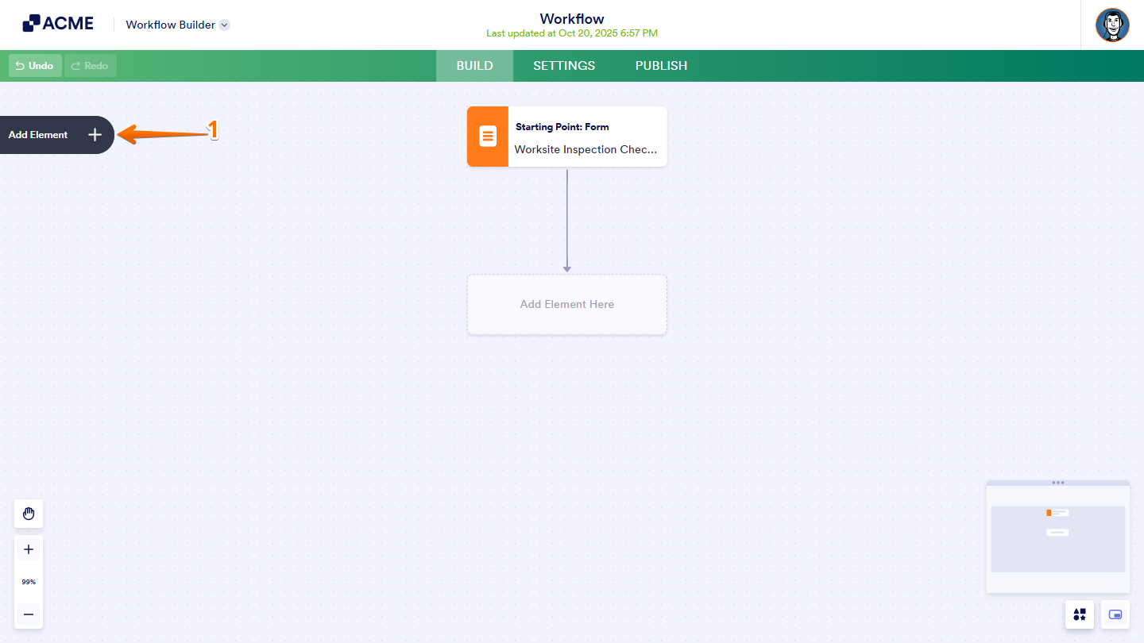Image resolution: width=1144 pixels, height=643 pixels.
Task: Click the Worksite Inspection Chec... form name
Action: click(586, 149)
